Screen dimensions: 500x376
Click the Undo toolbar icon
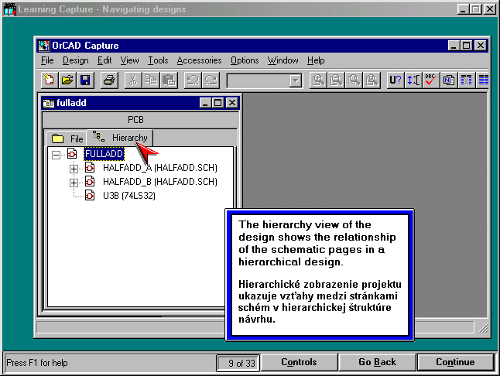point(193,80)
